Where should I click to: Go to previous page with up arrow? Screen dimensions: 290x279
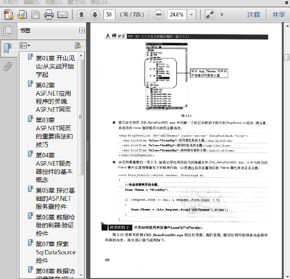(x=81, y=14)
